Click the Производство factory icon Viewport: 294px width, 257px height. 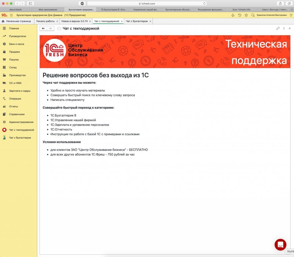pos(4,75)
